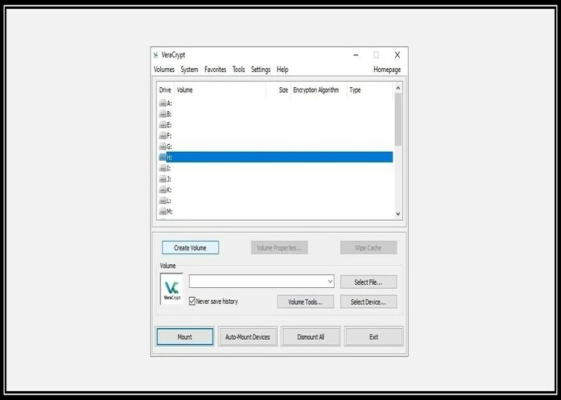
Task: Open the Favorites menu
Action: coord(216,70)
